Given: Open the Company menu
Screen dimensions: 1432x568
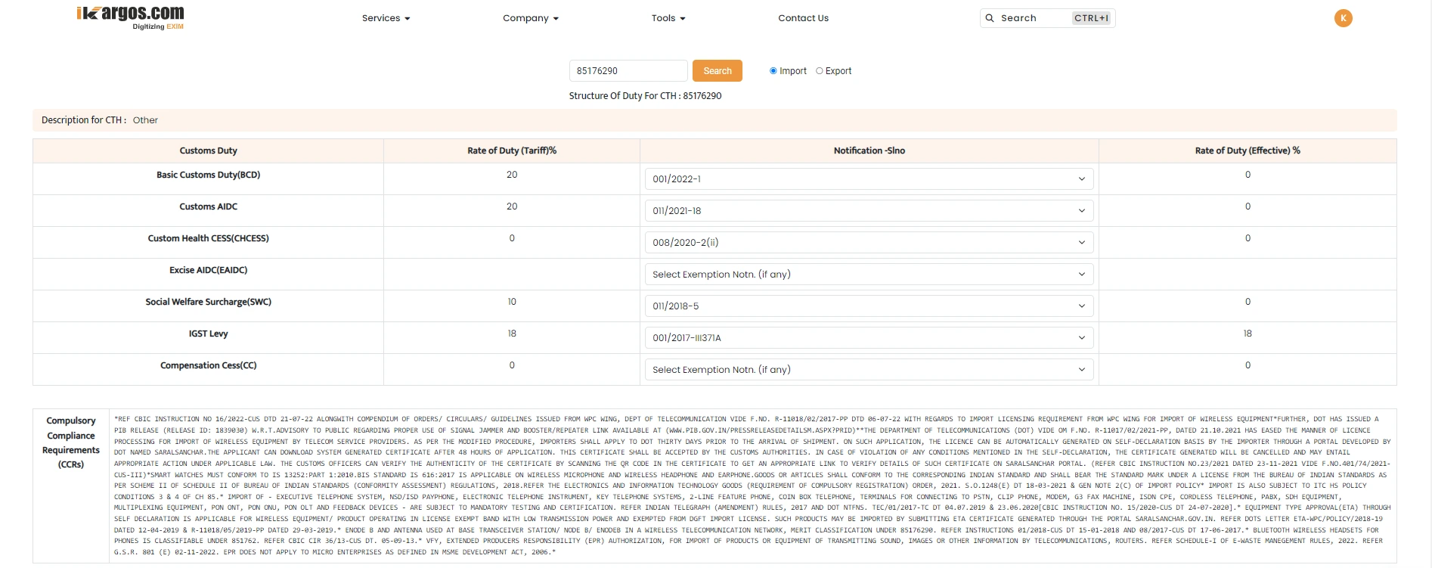Looking at the screenshot, I should point(530,18).
